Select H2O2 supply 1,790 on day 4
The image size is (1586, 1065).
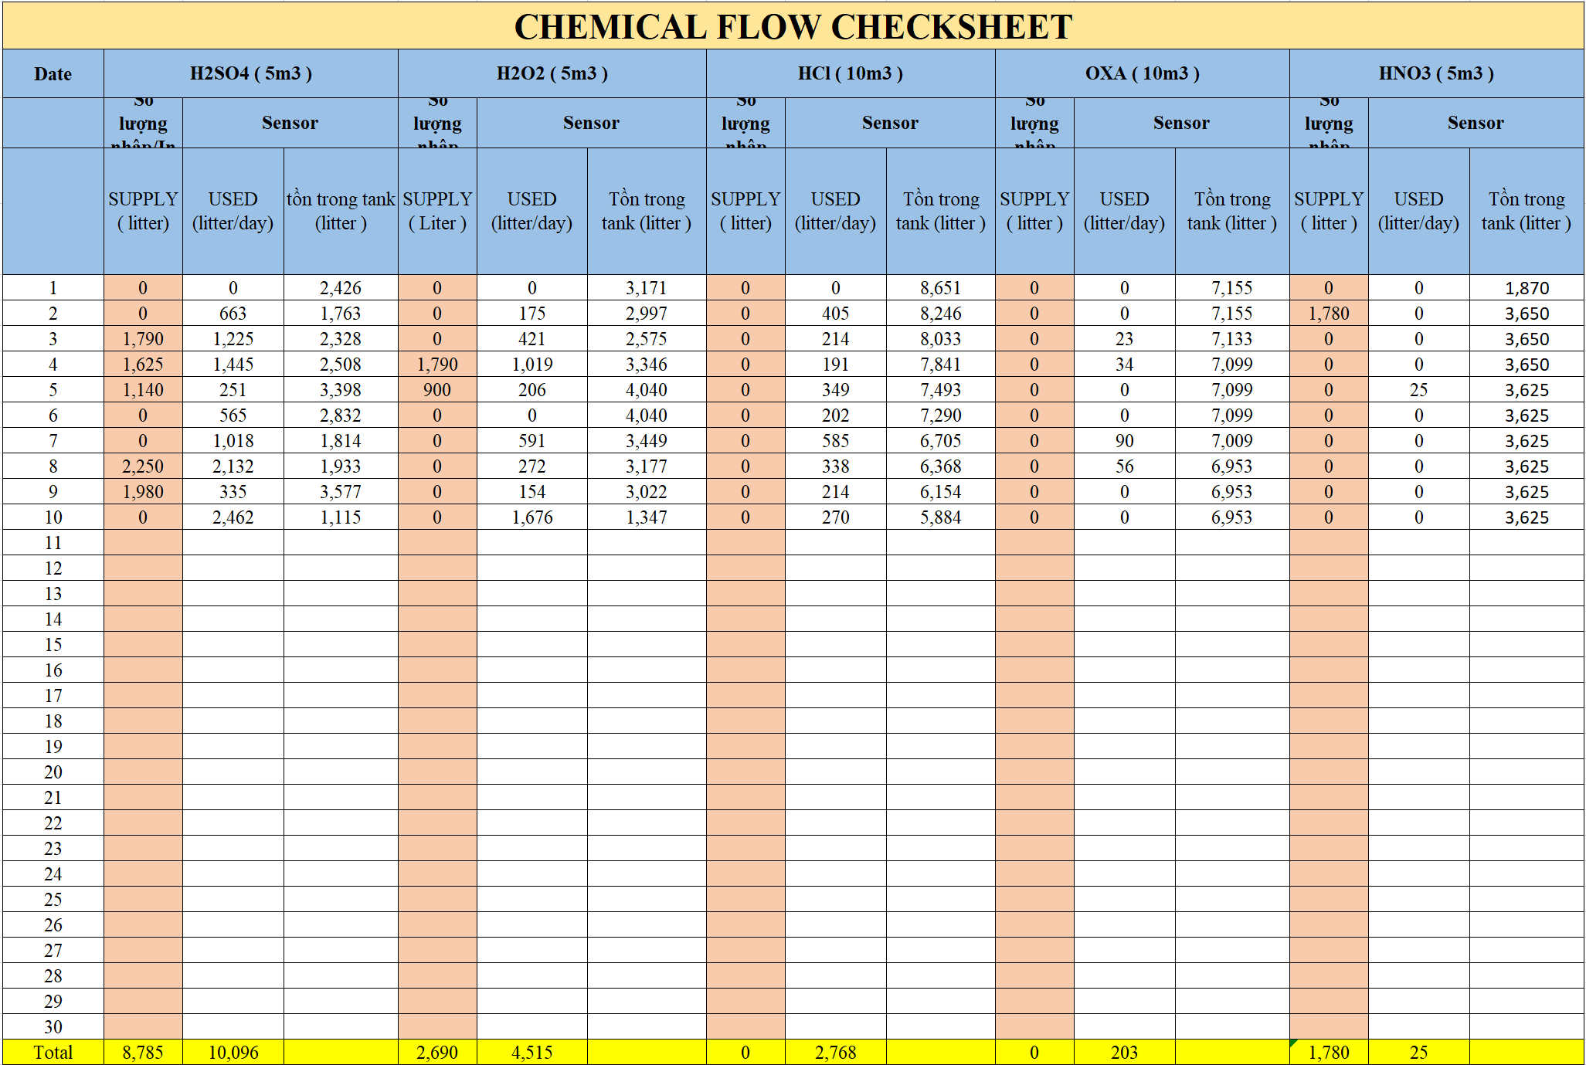pyautogui.click(x=437, y=365)
